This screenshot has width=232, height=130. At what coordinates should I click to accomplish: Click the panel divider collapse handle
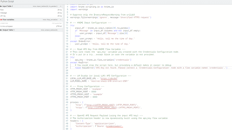[x=64, y=86]
